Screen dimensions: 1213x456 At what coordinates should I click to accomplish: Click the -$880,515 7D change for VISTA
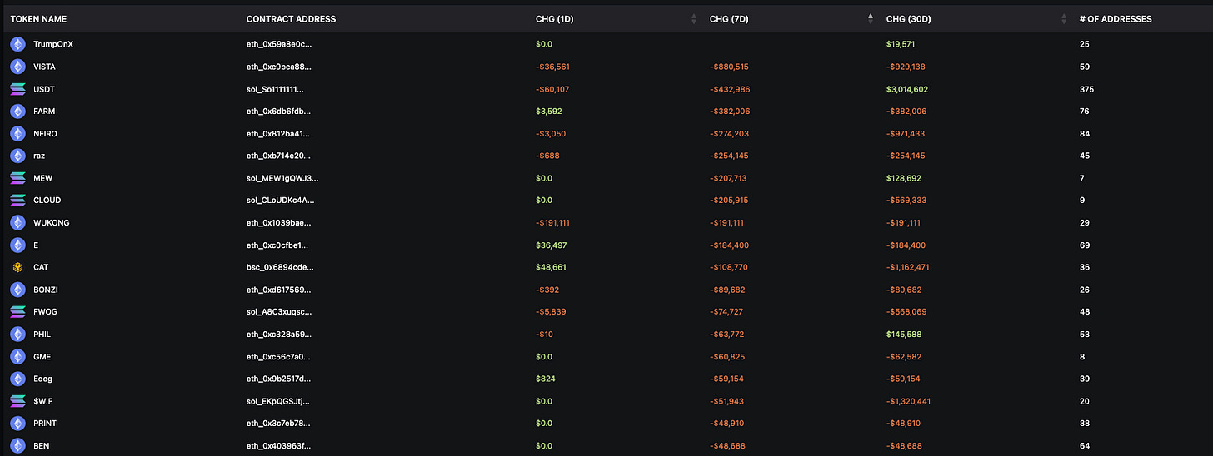point(729,67)
